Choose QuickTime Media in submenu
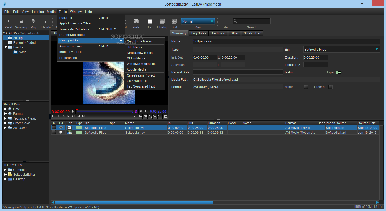Viewport: 386px width, 211px height. [x=144, y=41]
